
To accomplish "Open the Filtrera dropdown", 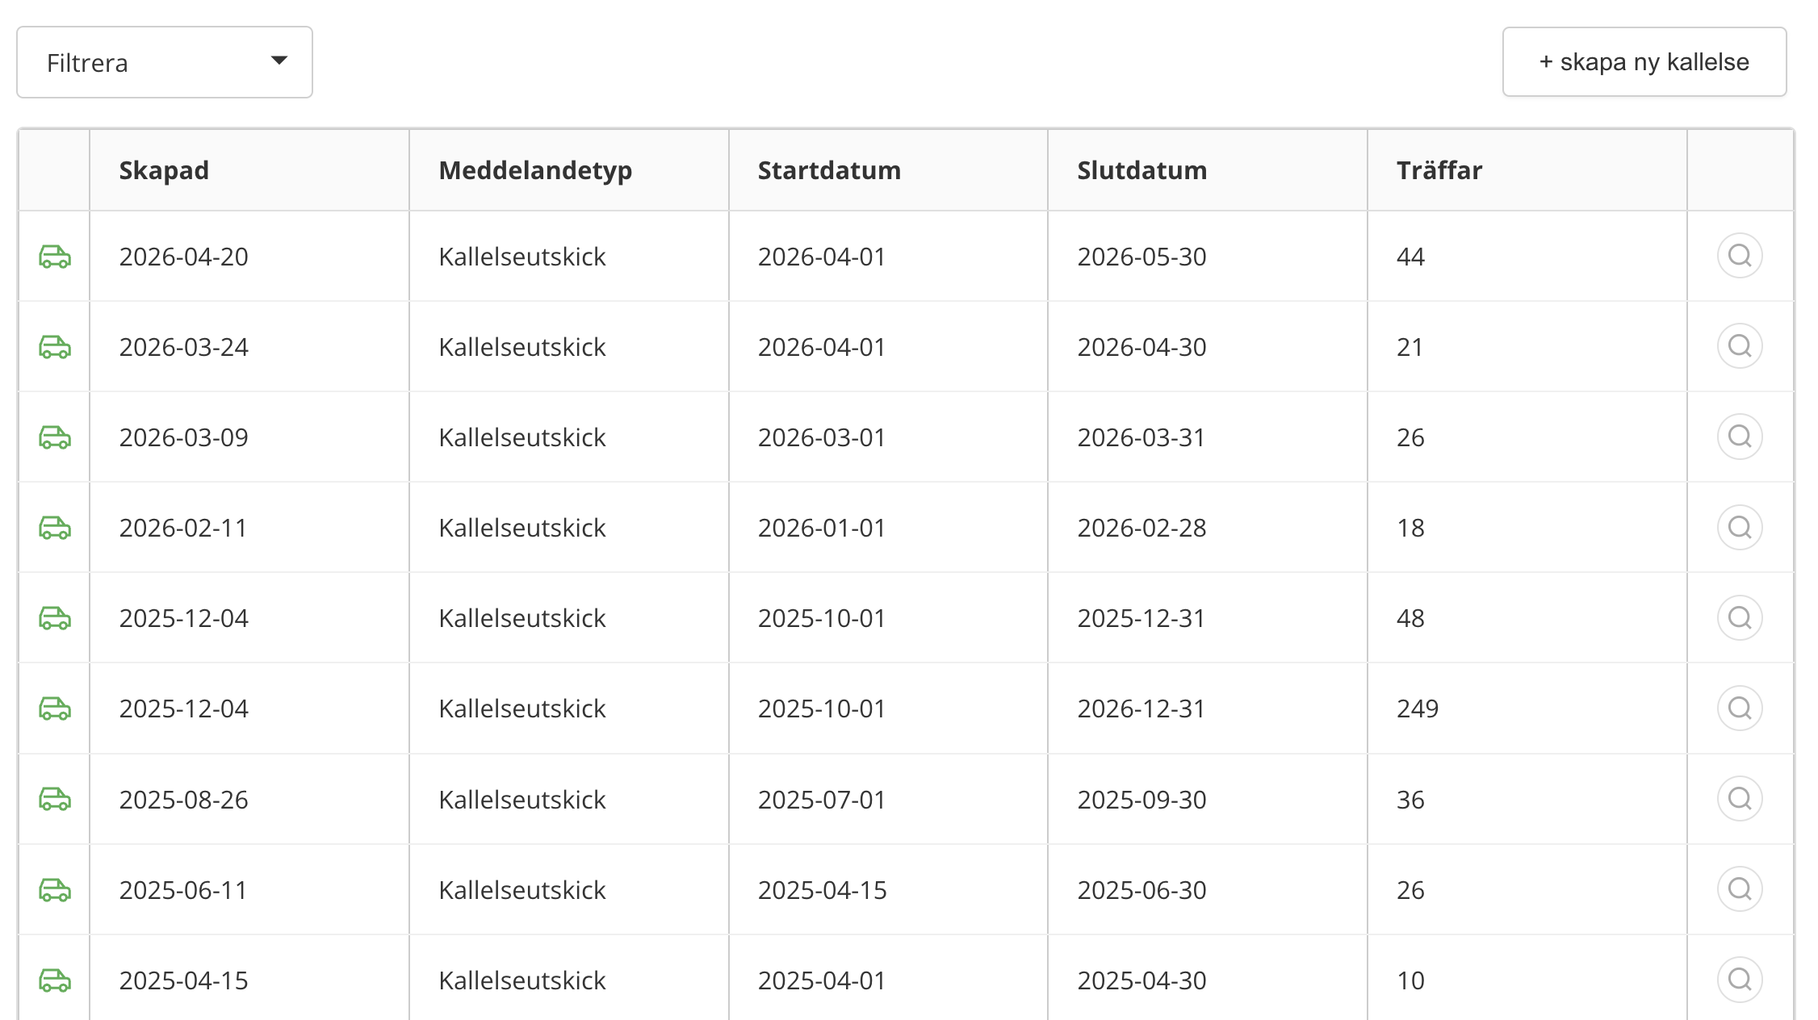I will coord(164,62).
